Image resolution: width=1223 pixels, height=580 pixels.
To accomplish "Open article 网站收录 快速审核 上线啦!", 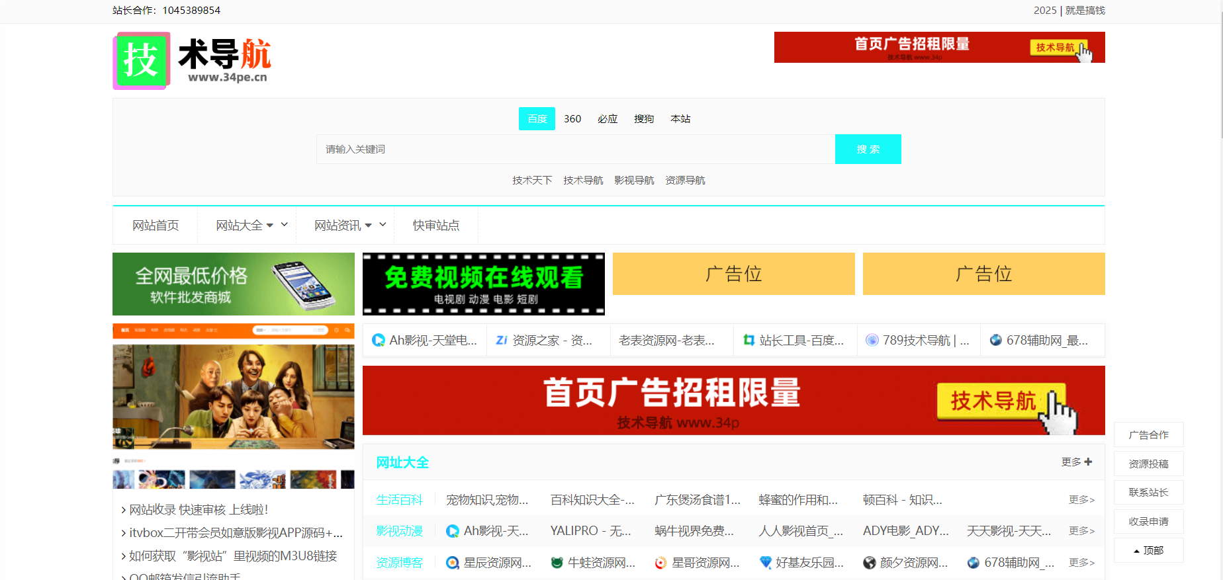I will 199,510.
